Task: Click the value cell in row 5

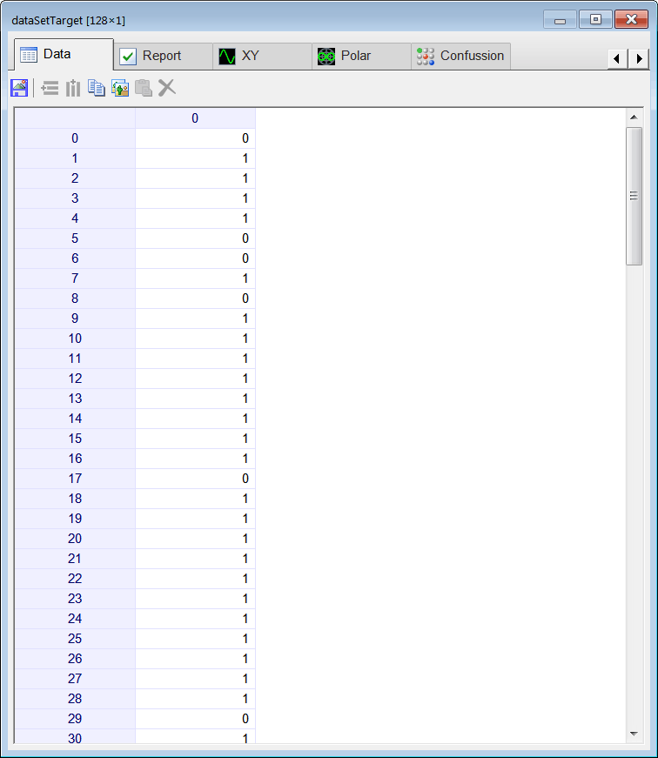Action: coord(195,238)
